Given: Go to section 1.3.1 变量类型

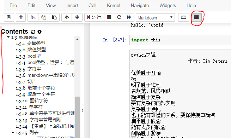Looking at the screenshot, I should click(30, 43).
